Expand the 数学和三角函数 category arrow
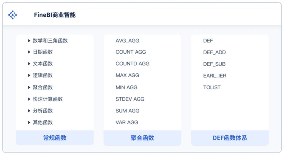The width and height of the screenshot is (284, 155). click(29, 41)
